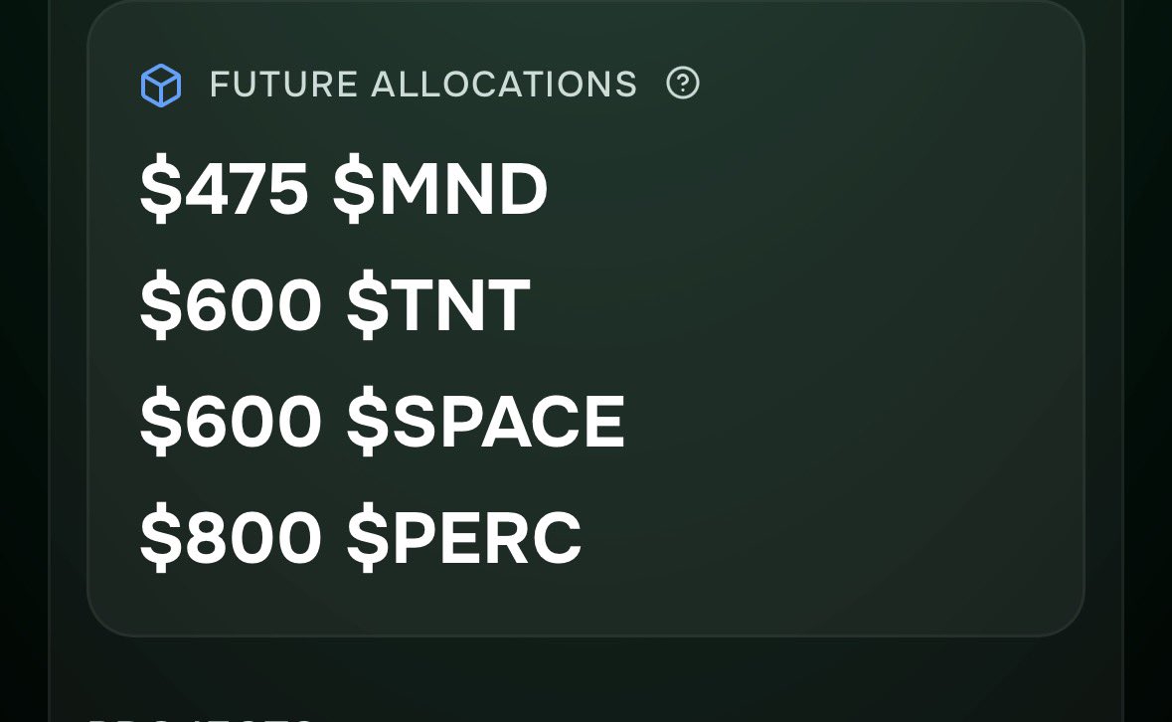Select the $600 amount beside $SPACE
Image resolution: width=1172 pixels, height=722 pixels.
[231, 422]
